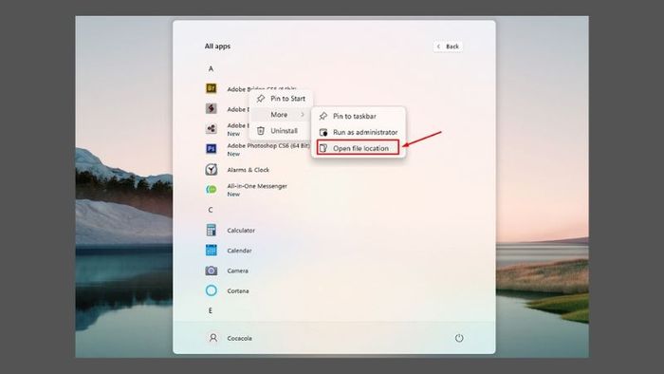The width and height of the screenshot is (664, 374).
Task: Click the Cococola user avatar icon
Action: pos(213,338)
